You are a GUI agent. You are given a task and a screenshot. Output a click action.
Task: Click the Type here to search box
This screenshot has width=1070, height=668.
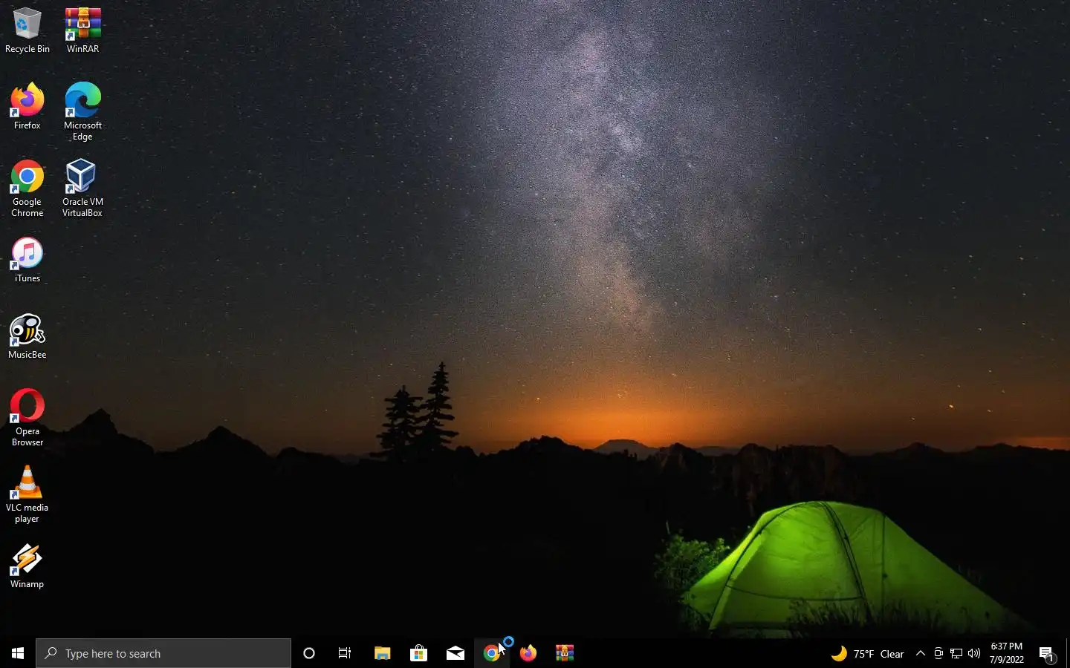click(x=163, y=653)
